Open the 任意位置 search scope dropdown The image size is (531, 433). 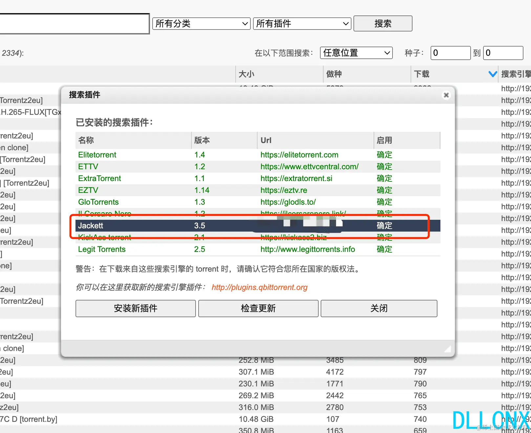[356, 53]
